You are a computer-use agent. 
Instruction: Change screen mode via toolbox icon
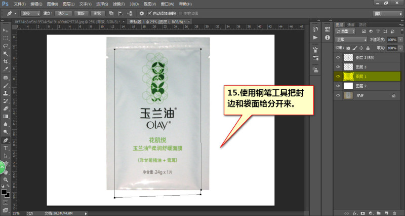(x=6, y=210)
